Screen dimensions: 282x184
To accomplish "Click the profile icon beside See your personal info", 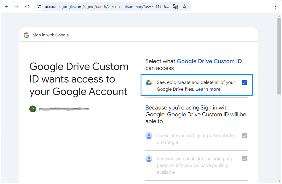I will [149, 159].
